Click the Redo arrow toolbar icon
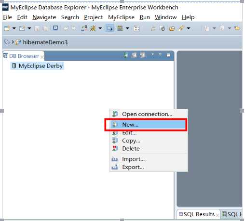Screen dimensions: 245x221 (74, 28)
